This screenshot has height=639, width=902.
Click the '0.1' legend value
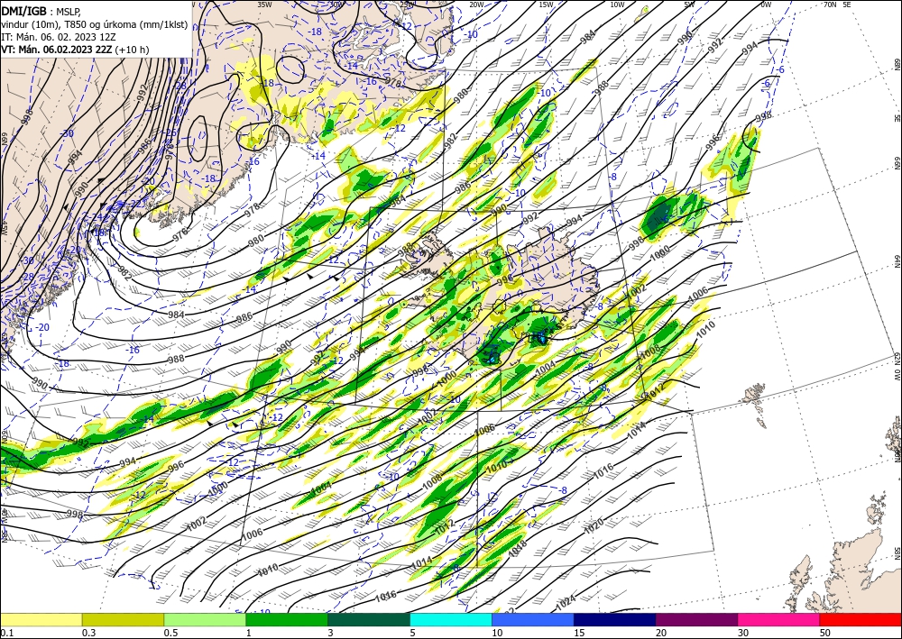6,633
